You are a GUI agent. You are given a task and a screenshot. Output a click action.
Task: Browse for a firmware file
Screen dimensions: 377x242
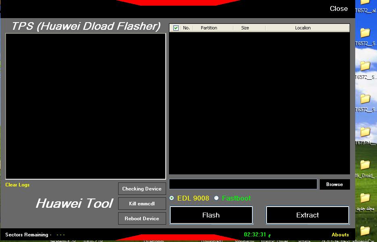pos(334,184)
